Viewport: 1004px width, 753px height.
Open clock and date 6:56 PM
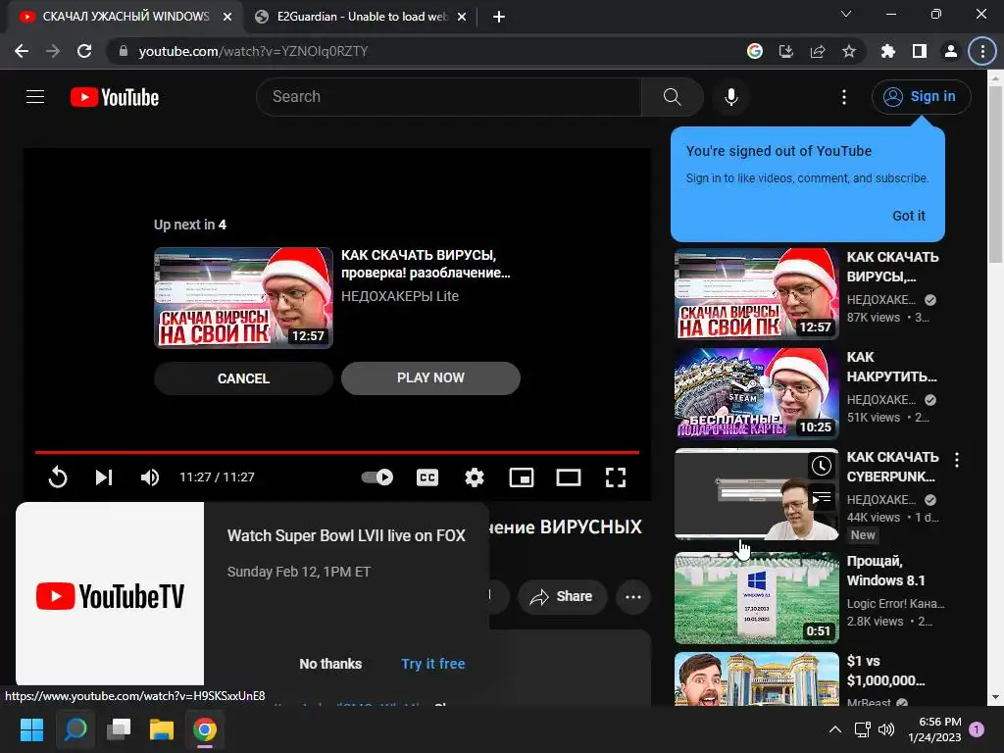[934, 729]
